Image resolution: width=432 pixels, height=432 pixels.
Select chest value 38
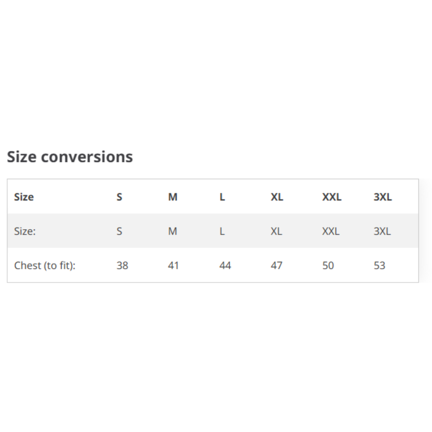point(122,266)
